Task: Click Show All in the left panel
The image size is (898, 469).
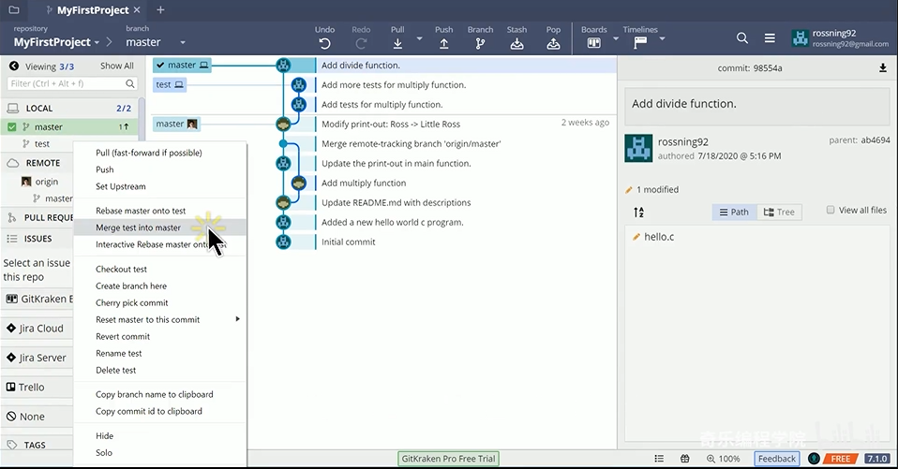Action: click(x=117, y=66)
